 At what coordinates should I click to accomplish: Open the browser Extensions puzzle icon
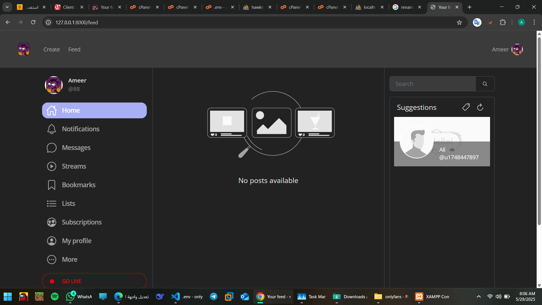(x=503, y=22)
